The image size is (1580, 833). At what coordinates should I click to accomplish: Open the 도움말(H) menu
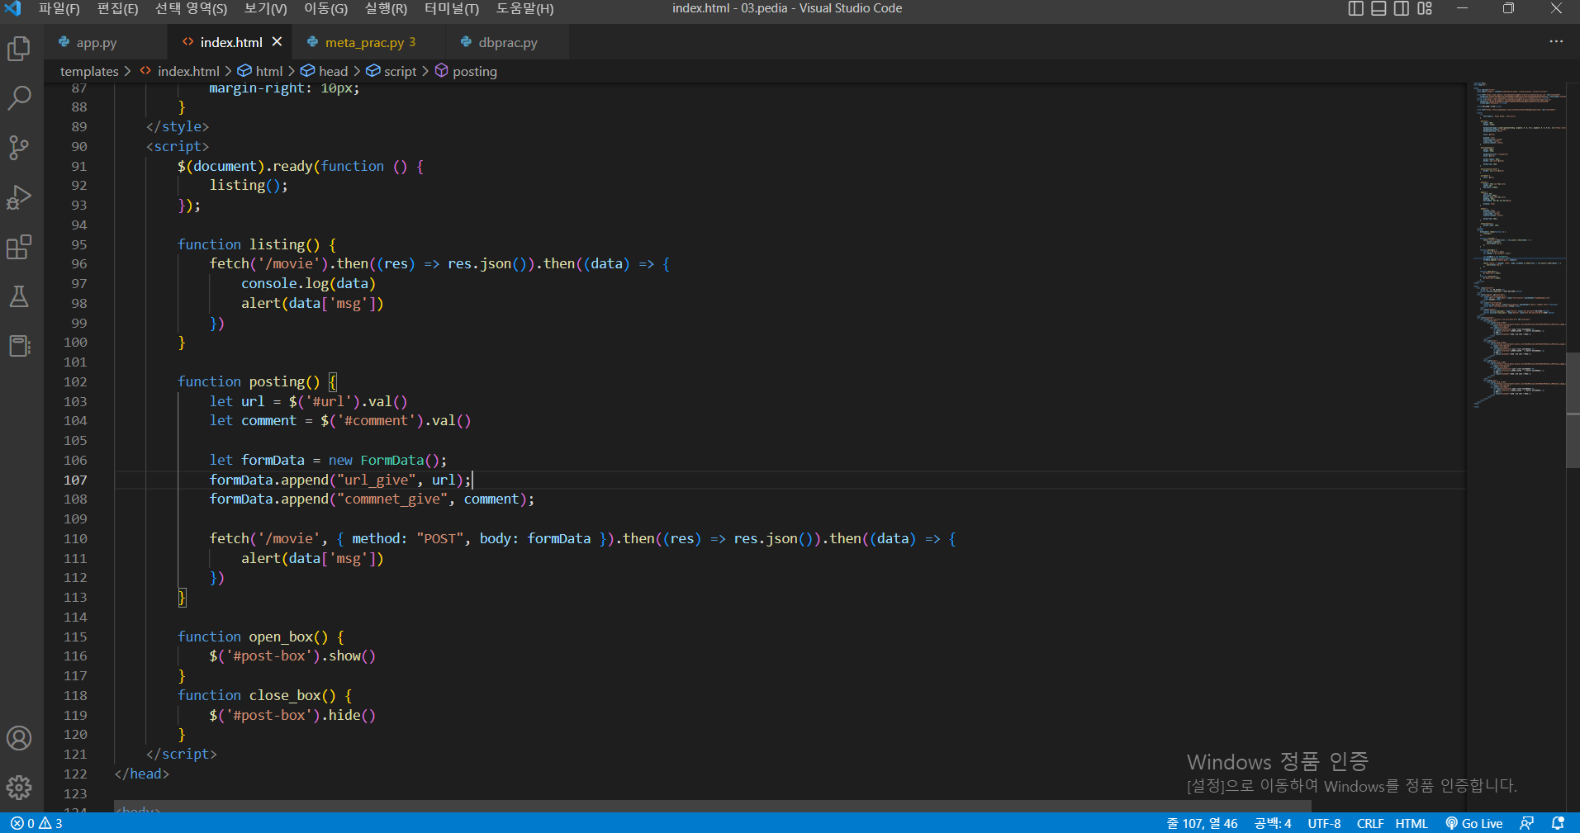pos(525,9)
